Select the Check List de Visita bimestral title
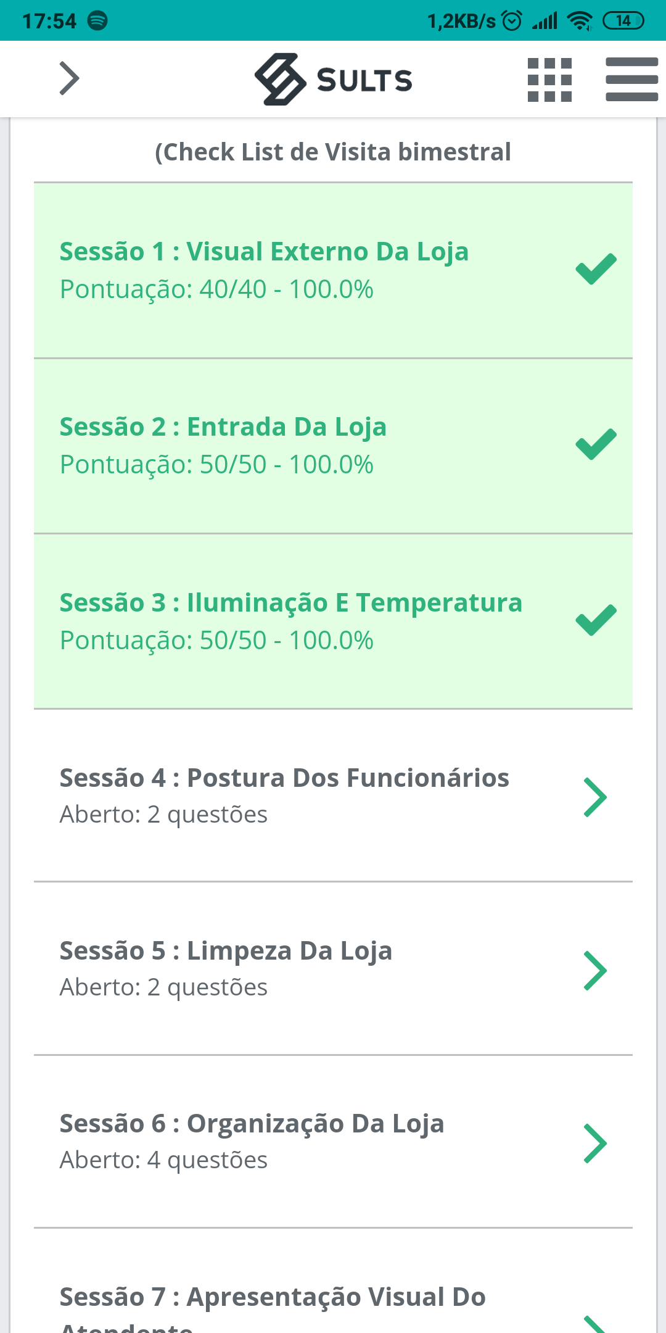Viewport: 666px width, 1333px height. (x=333, y=152)
